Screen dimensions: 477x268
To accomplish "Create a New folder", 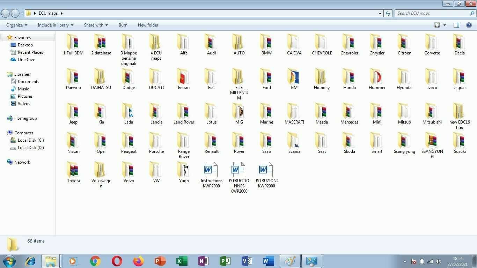I will (148, 25).
